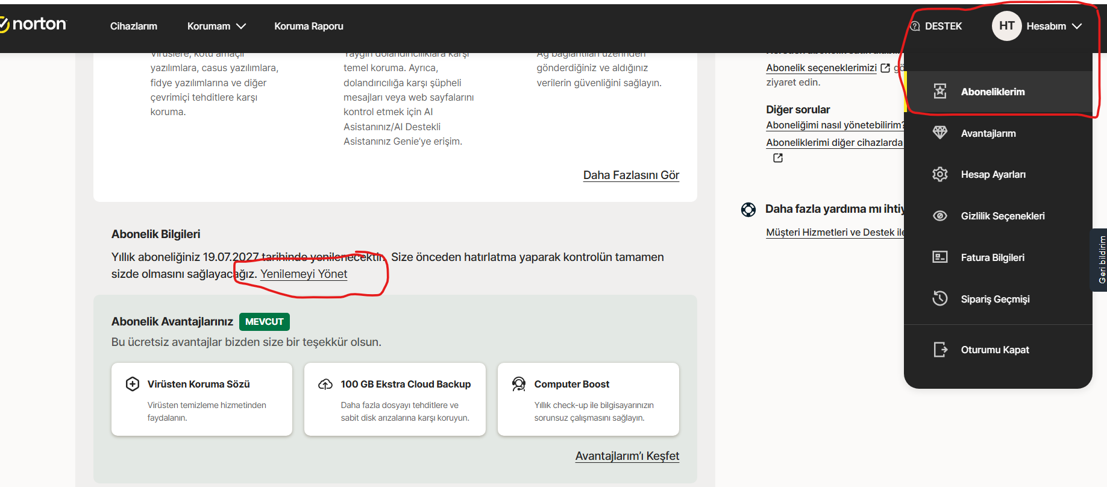Image resolution: width=1107 pixels, height=487 pixels.
Task: Open Koruma Raporu in the top navigation
Action: (x=309, y=27)
